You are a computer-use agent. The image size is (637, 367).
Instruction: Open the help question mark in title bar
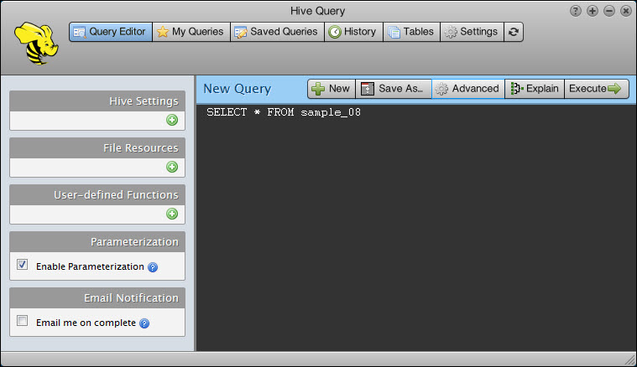[x=575, y=11]
